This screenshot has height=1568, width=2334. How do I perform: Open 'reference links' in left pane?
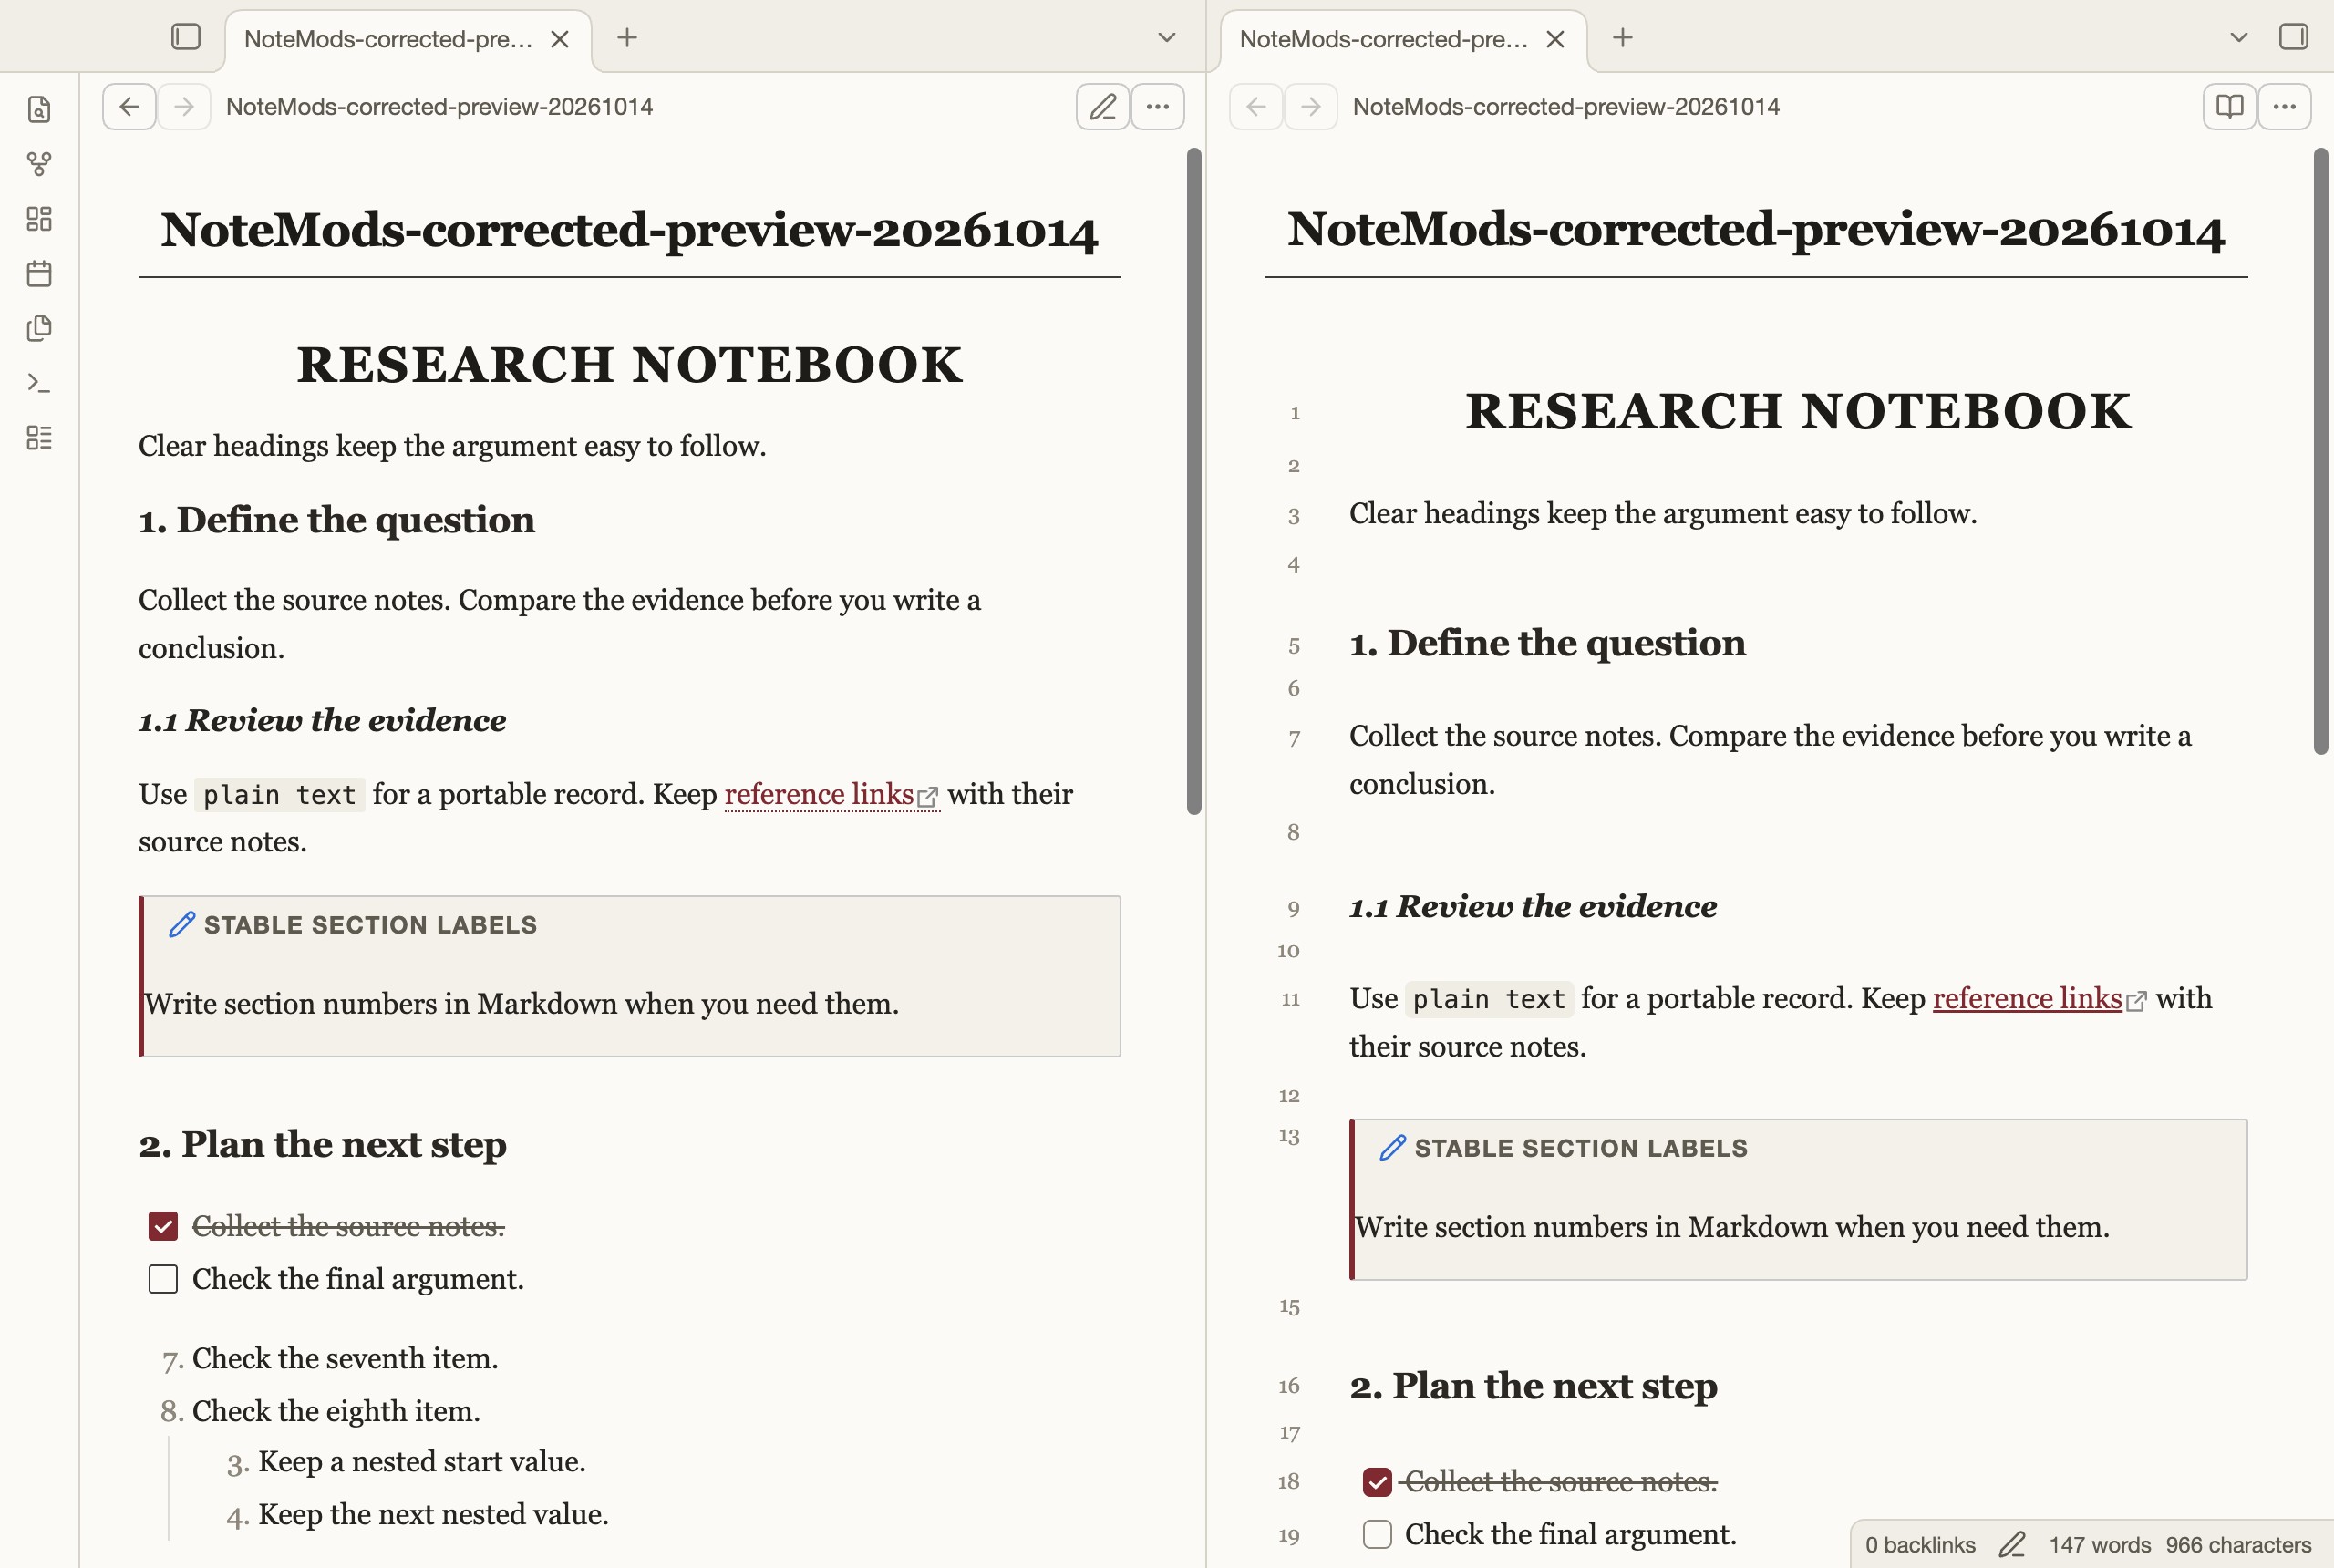[819, 794]
